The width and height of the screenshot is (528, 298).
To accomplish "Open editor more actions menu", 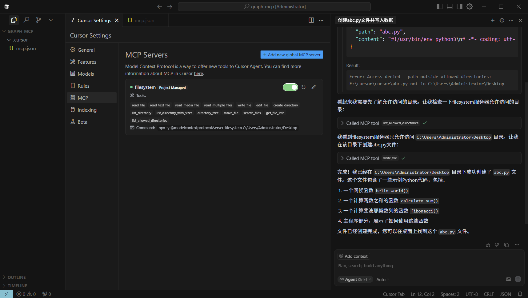I will tap(321, 20).
